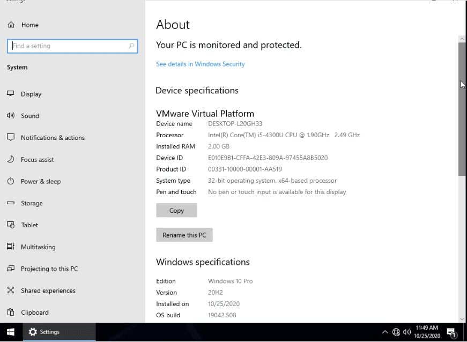Show hidden tray icons chevron

click(385, 332)
